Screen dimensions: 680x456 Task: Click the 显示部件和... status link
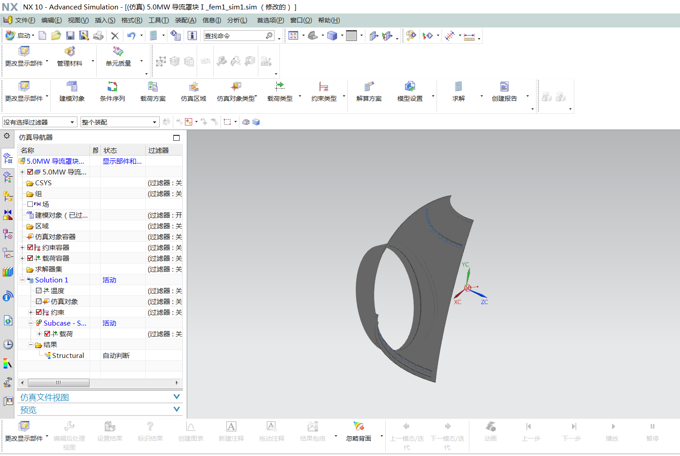pos(122,161)
